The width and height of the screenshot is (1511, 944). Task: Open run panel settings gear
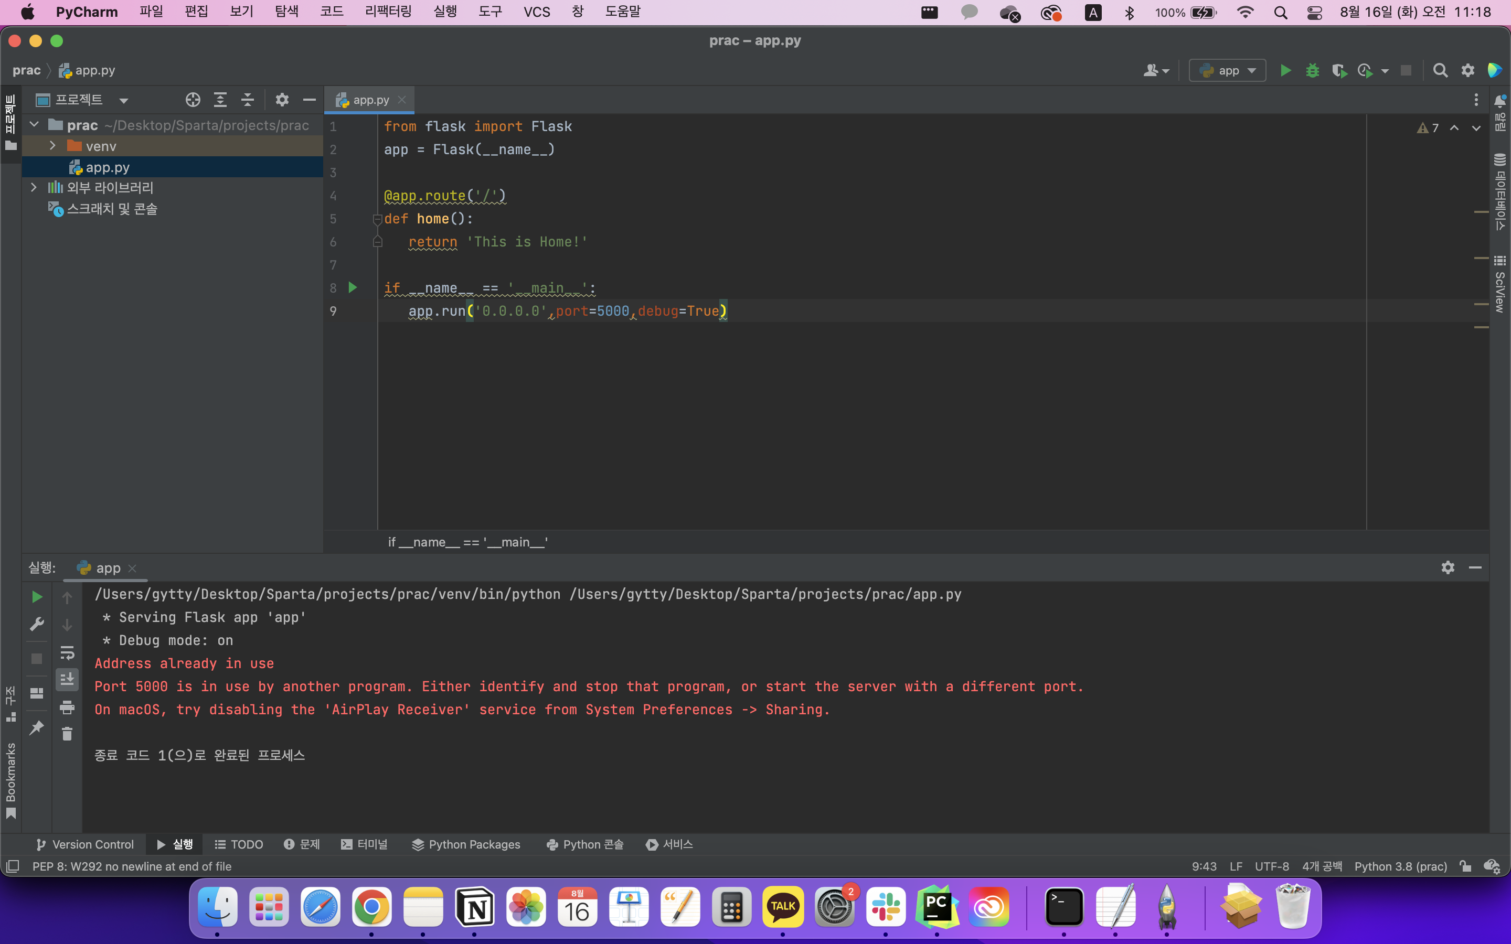1448,567
